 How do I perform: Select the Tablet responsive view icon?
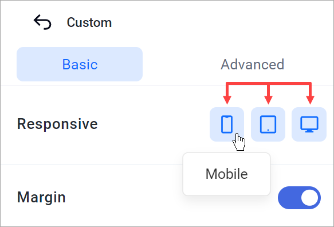[268, 124]
